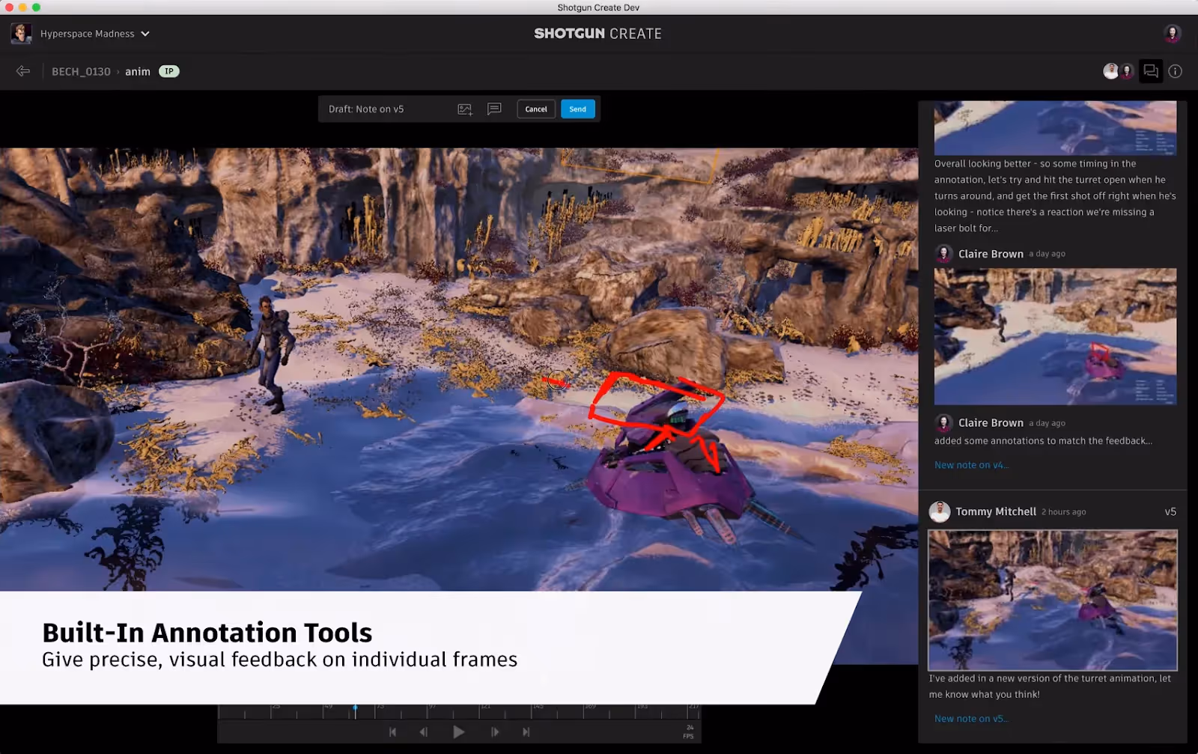This screenshot has width=1198, height=754.
Task: Open Tommy Mitchell's v5 thumbnail
Action: (x=1053, y=601)
